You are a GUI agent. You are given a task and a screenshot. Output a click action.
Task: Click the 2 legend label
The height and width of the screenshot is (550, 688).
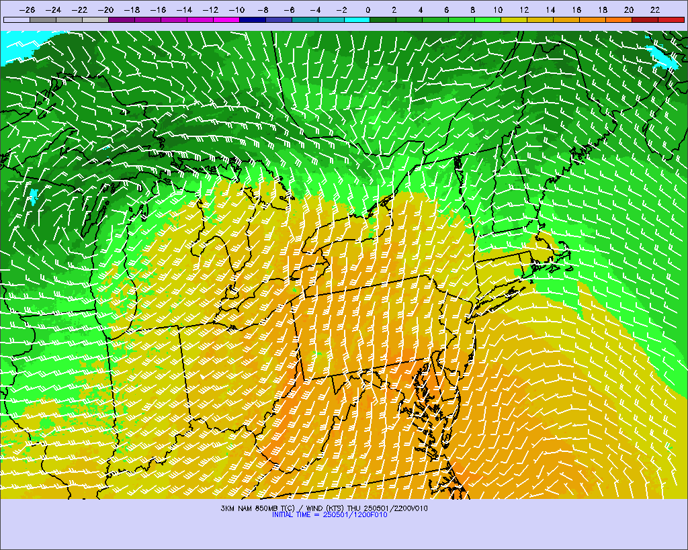tap(394, 9)
